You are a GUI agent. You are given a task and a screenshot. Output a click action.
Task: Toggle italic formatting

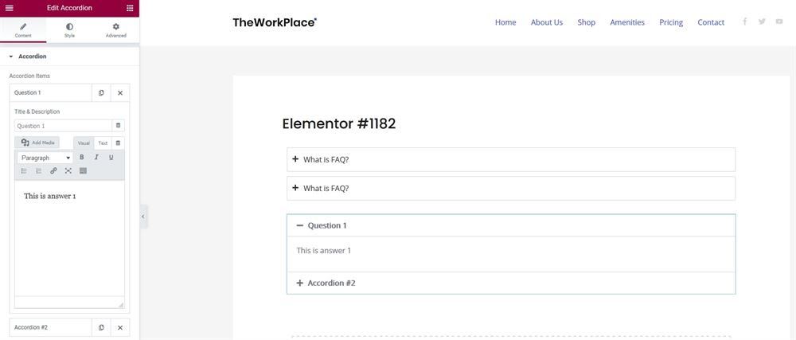tap(96, 158)
